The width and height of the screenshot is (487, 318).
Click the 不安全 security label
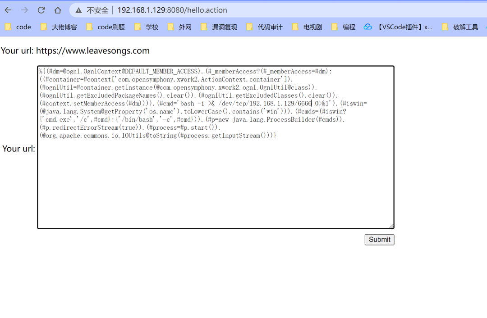[97, 10]
